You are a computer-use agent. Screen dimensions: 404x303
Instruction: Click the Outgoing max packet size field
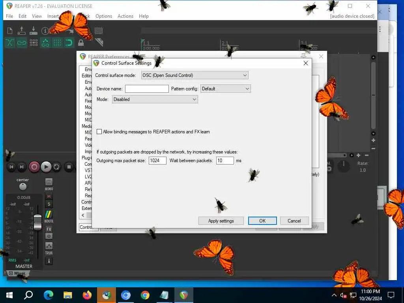157,161
